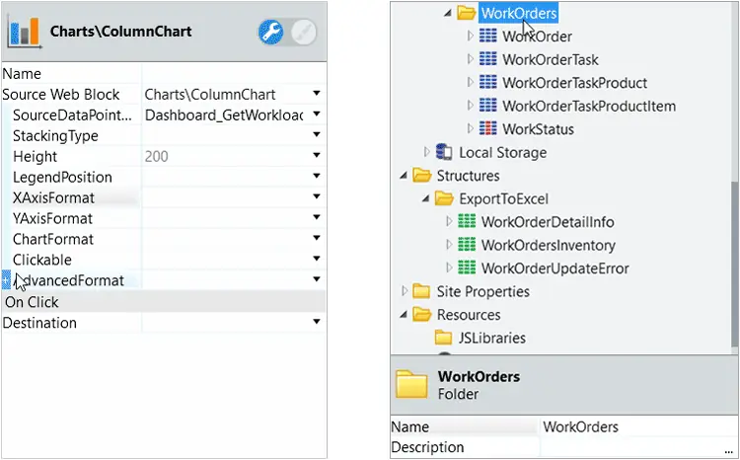
Task: Collapse the Resources folder node
Action: [403, 315]
